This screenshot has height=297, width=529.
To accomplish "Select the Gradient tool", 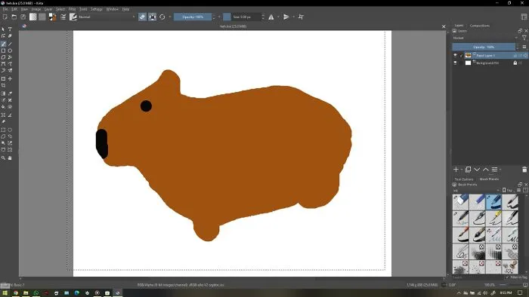I will coord(3,93).
